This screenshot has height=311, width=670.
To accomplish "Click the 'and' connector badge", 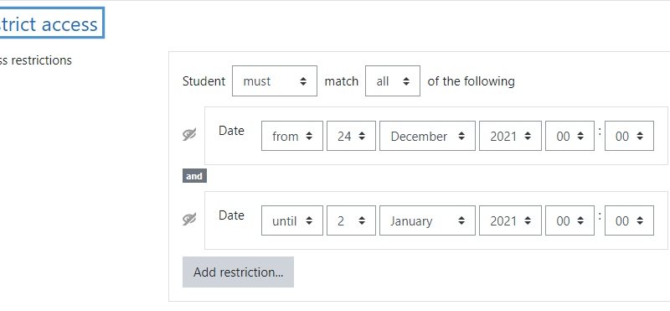I will coord(194,176).
